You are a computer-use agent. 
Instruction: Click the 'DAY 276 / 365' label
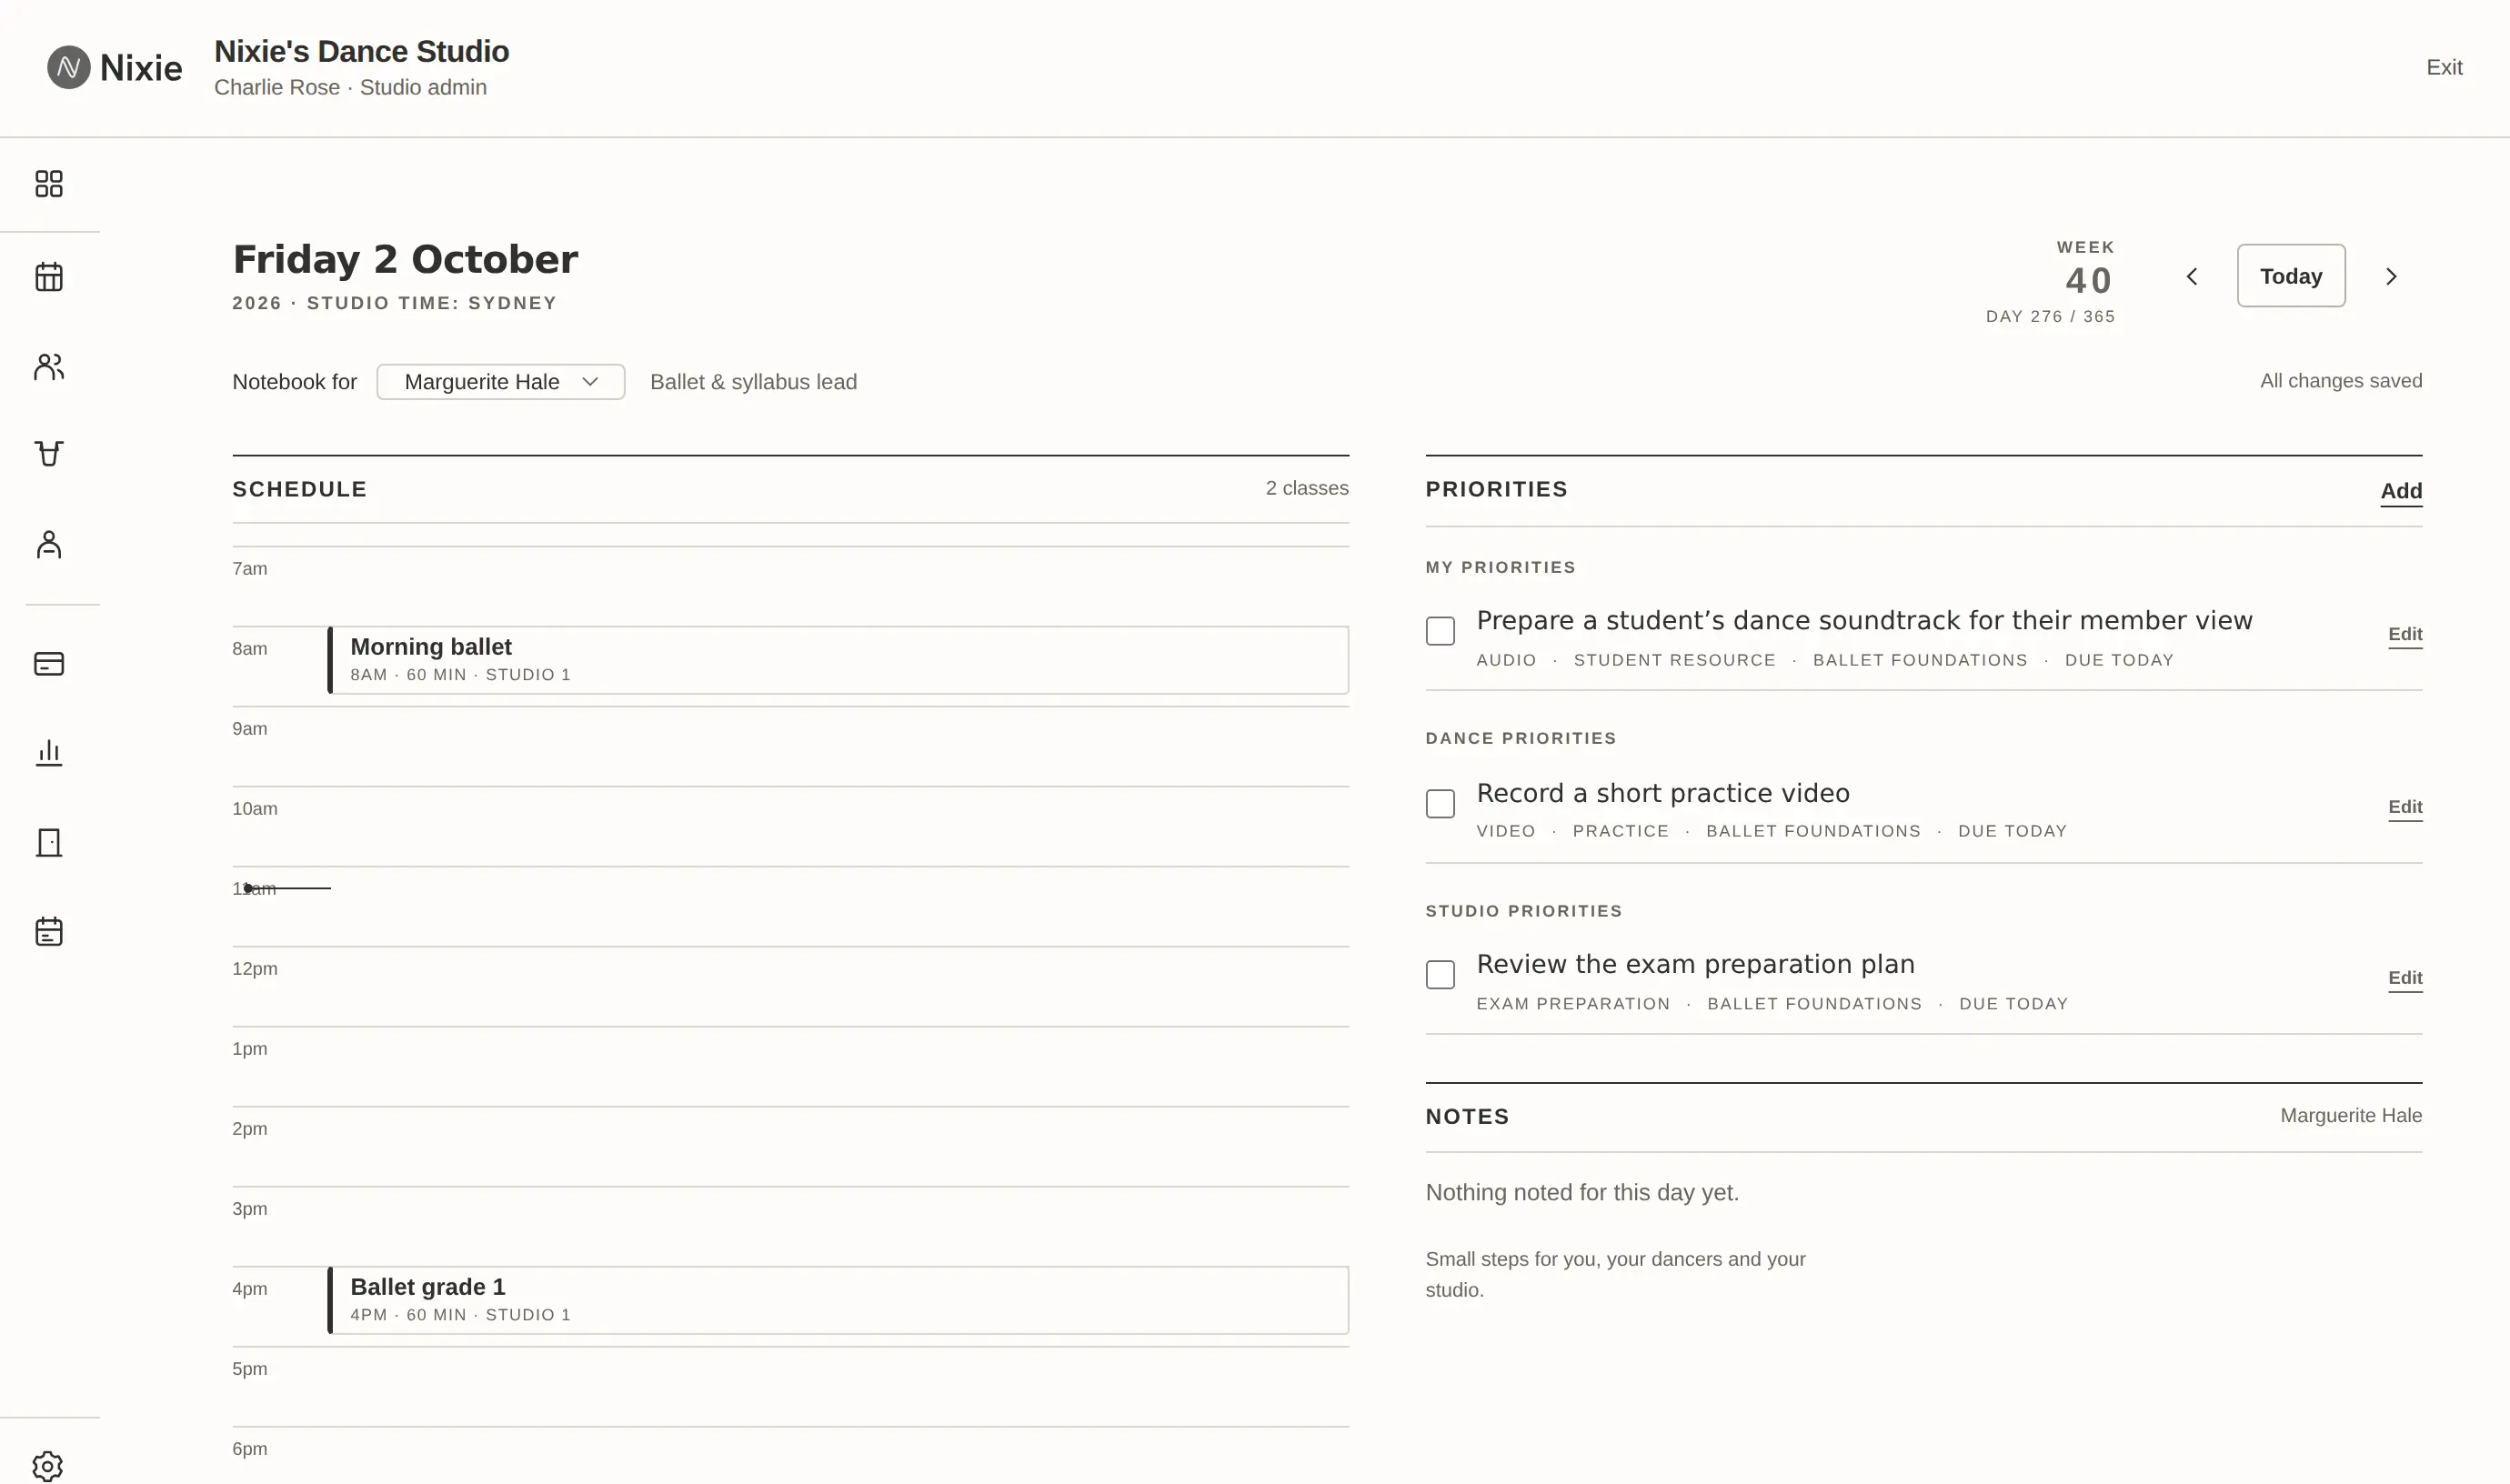pos(2050,316)
